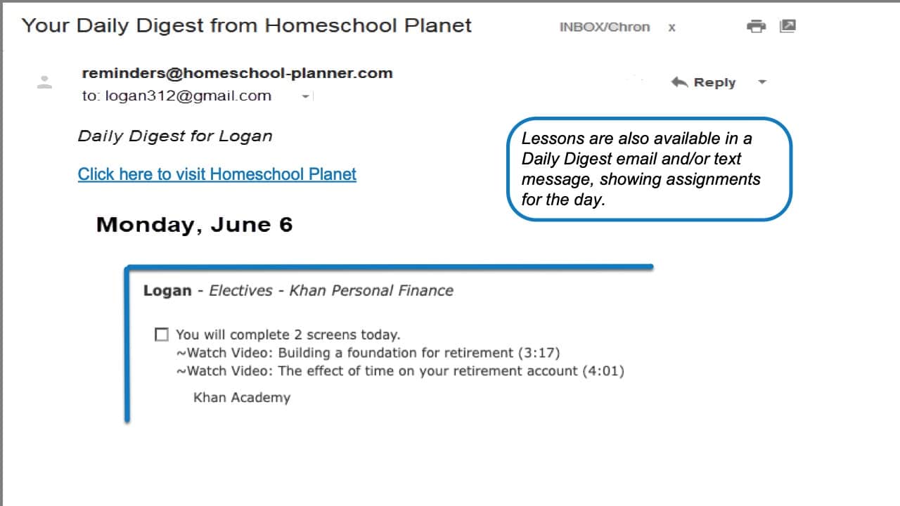Select the Khan Academy resource text
The image size is (900, 506).
241,397
